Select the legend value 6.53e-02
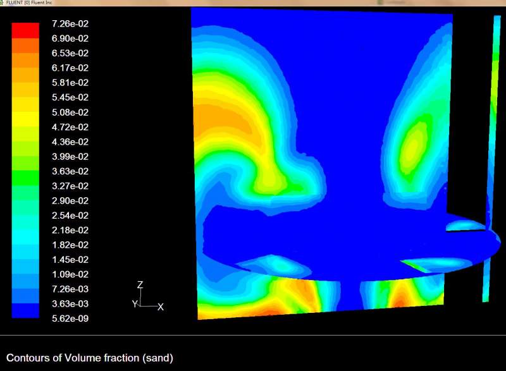Viewport: 506px width, 371px height. click(70, 53)
